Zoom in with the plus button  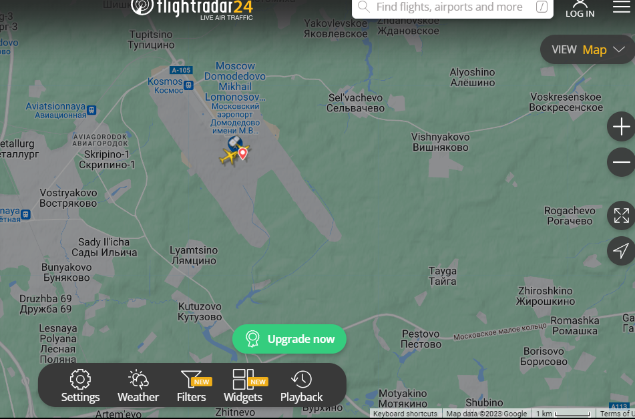coord(621,127)
